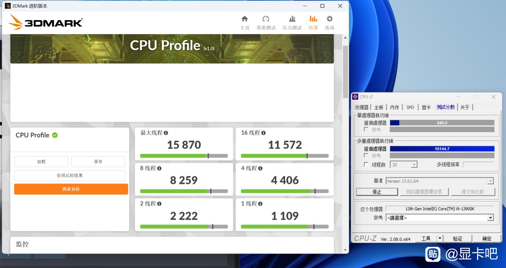Minimize the CPU-Z window

coord(458,97)
